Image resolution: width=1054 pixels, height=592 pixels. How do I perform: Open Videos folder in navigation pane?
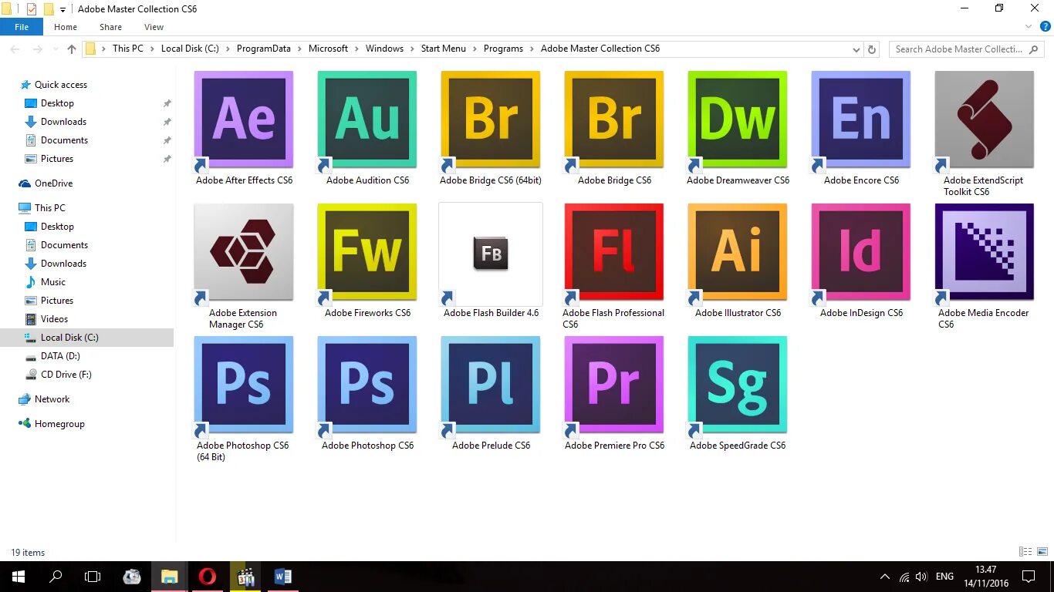click(x=54, y=319)
